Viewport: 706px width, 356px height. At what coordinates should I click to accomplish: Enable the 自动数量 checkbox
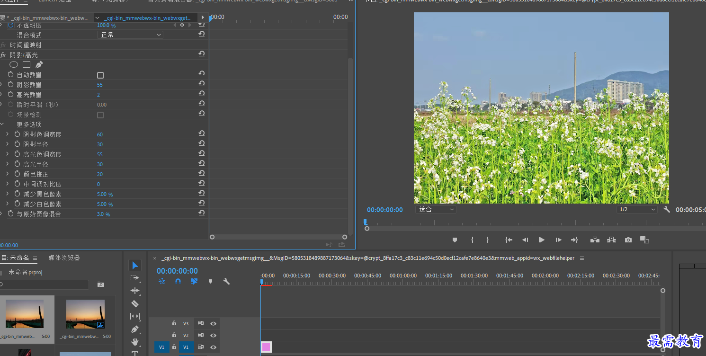tap(100, 75)
